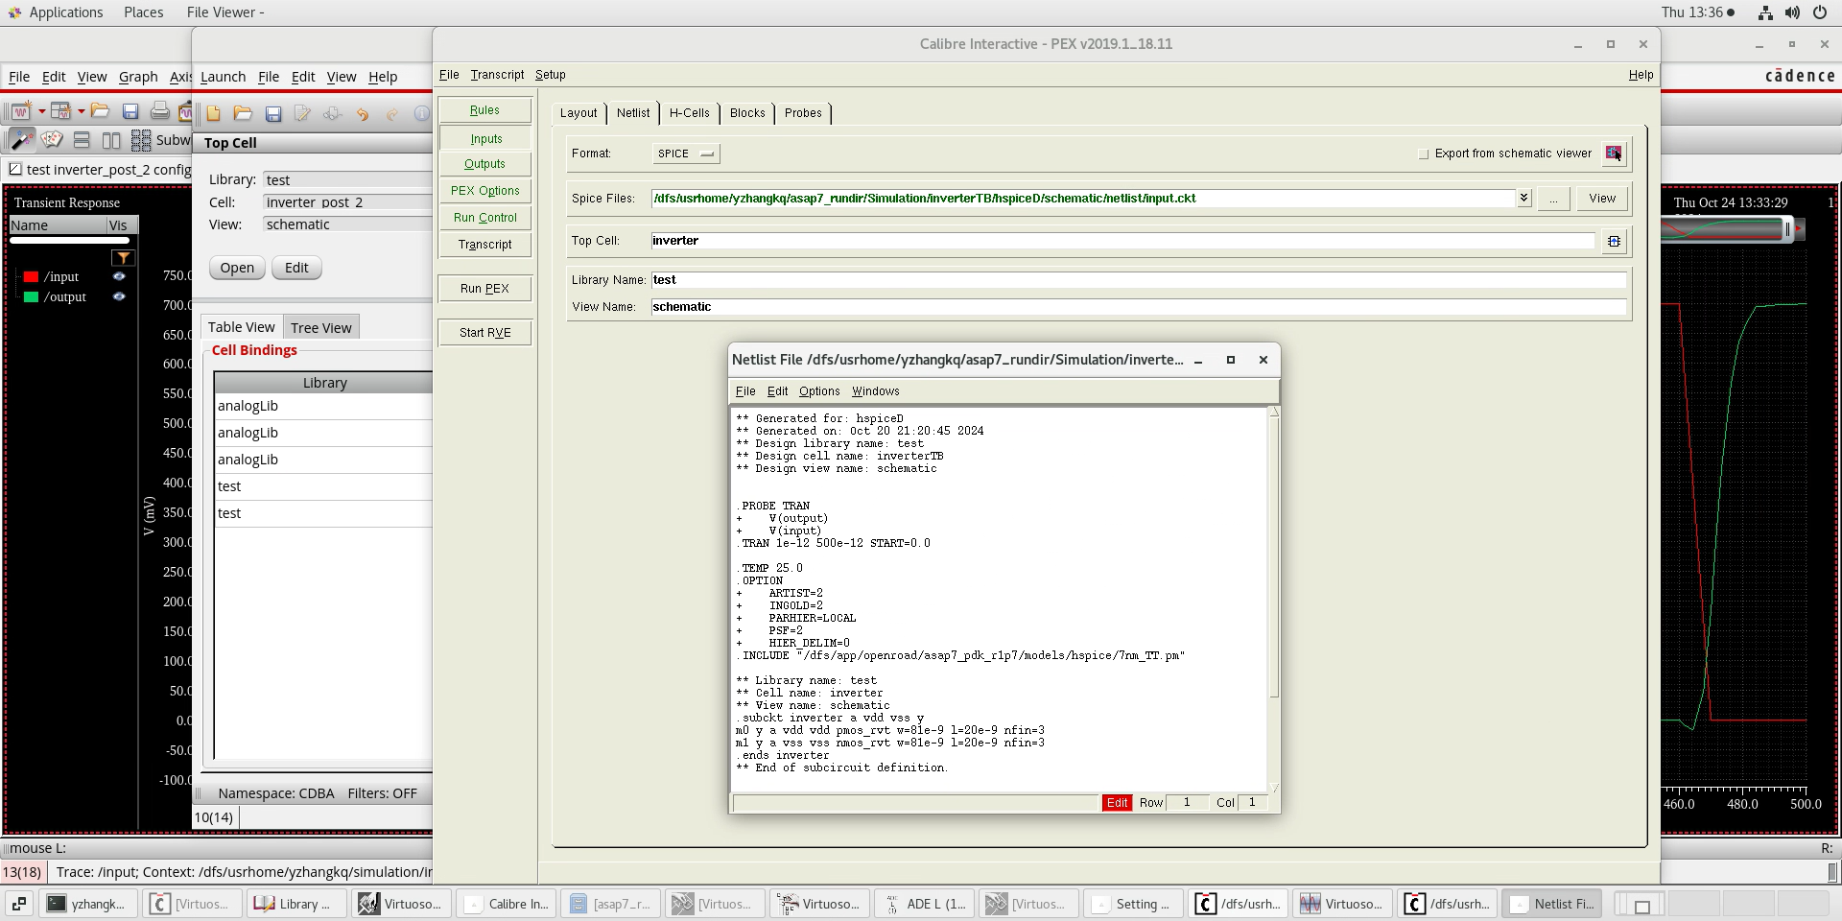Open Transcript menu in Calibre Interactive
The image size is (1842, 921).
pyautogui.click(x=497, y=74)
